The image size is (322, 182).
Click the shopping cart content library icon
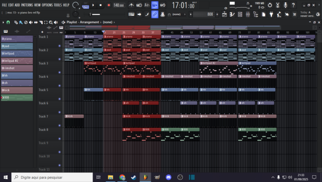point(295,14)
